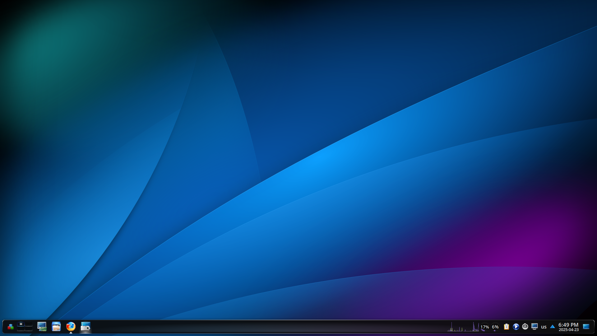The height and width of the screenshot is (336, 597).
Task: Click the display monitor tray icon
Action: pos(535,327)
